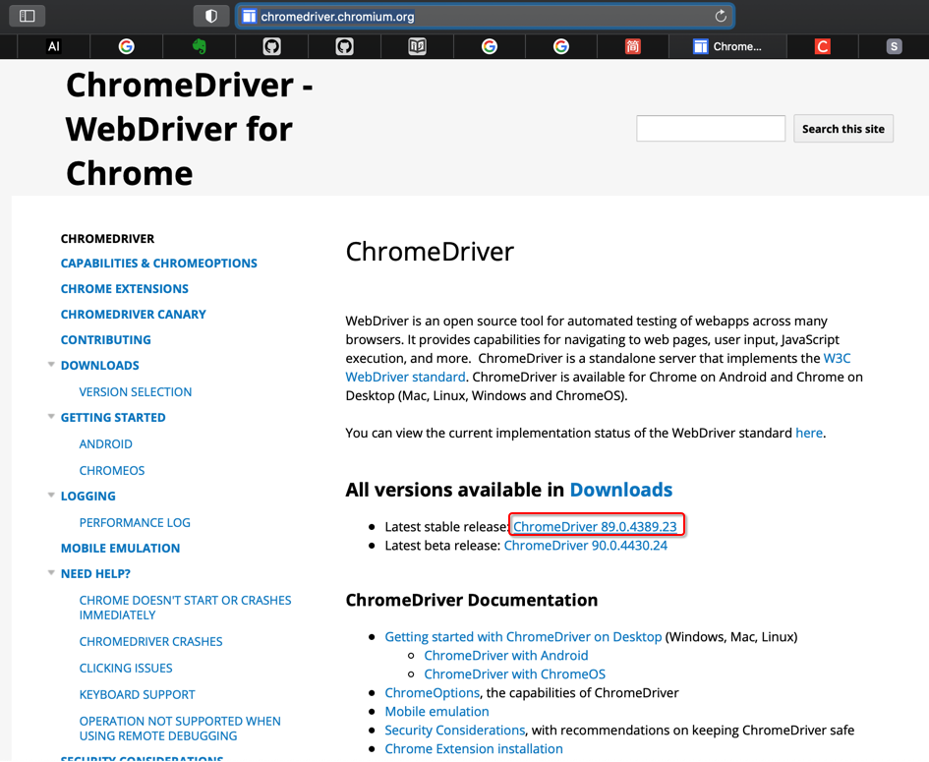
Task: Collapse the Getting Started section triangle
Action: 51,417
